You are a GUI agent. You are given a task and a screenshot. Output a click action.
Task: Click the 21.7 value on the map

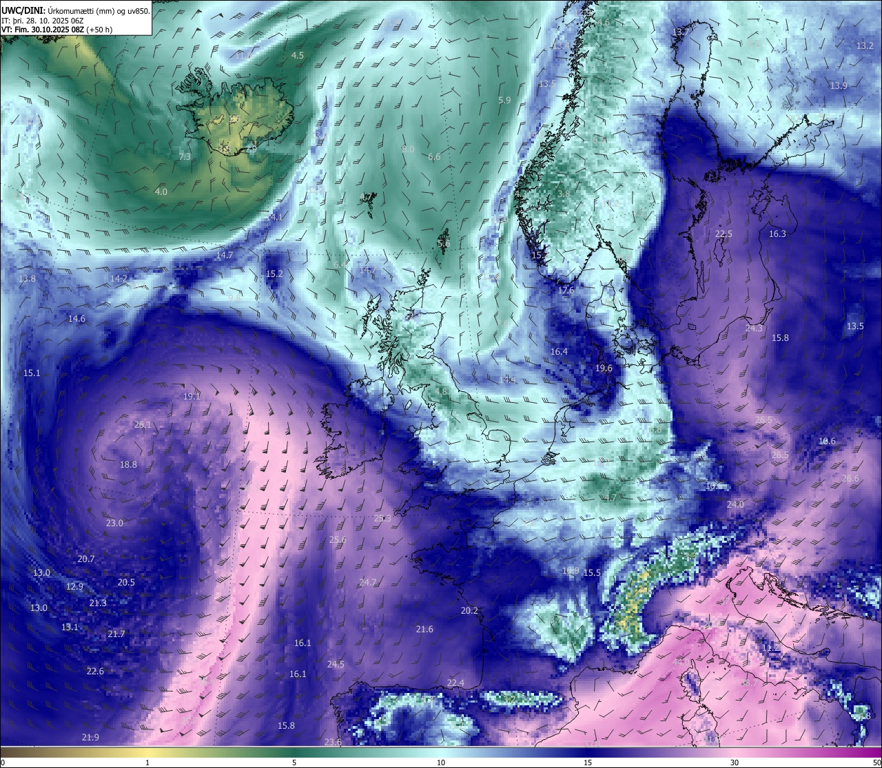pos(116,634)
